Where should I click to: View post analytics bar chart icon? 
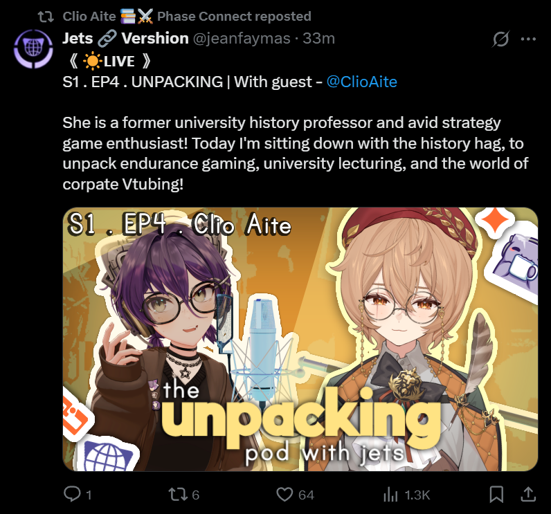coord(390,495)
